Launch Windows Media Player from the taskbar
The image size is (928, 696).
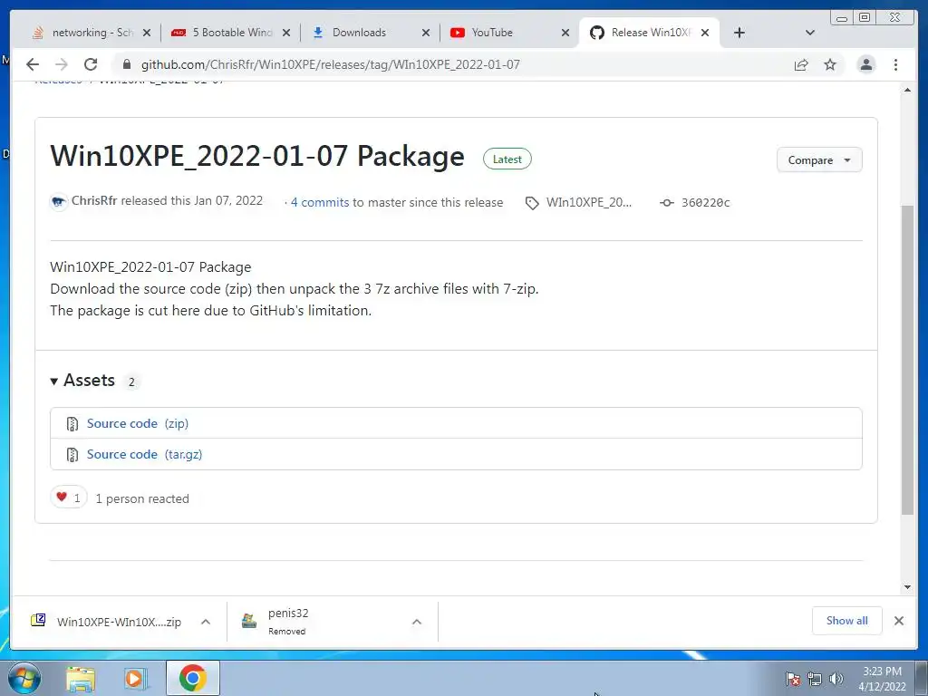(x=136, y=679)
